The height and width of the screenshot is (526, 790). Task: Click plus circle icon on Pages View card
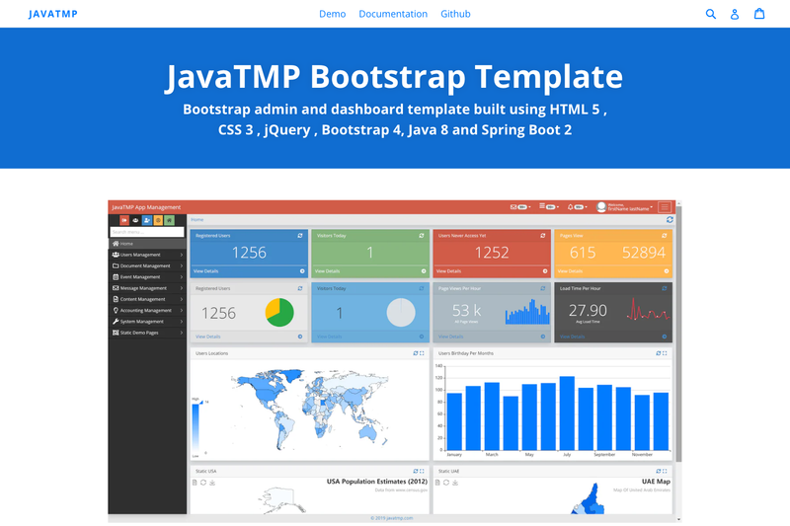tap(667, 271)
